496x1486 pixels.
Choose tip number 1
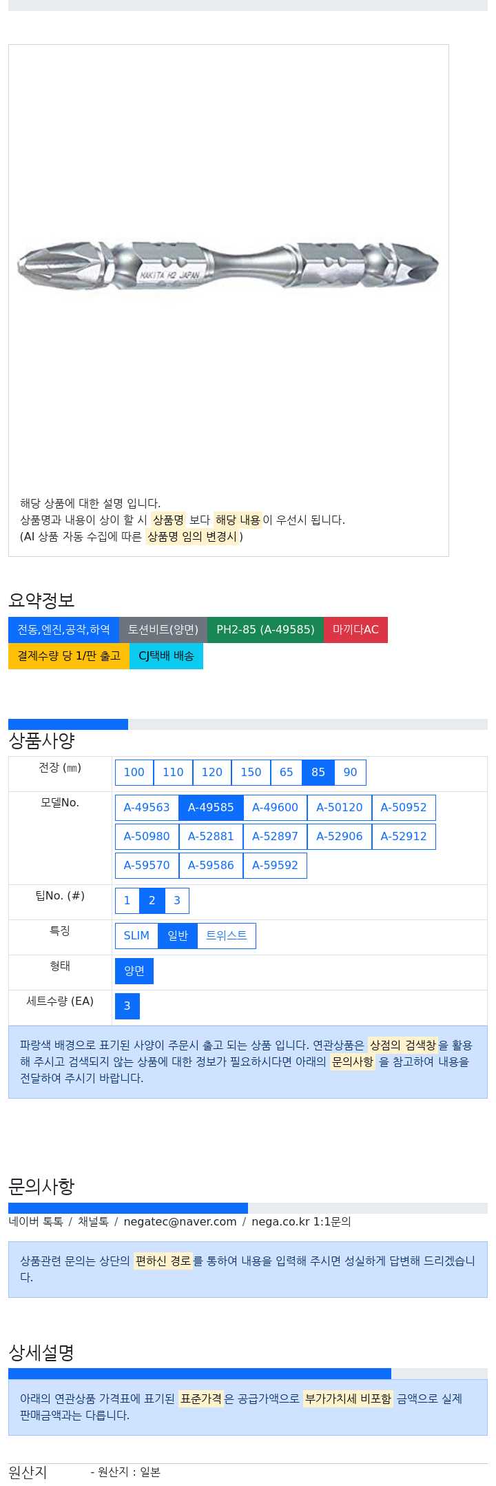click(x=127, y=901)
